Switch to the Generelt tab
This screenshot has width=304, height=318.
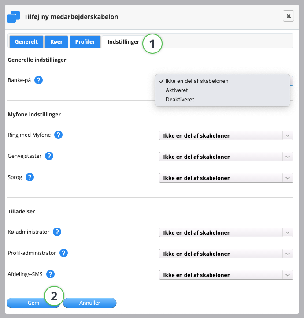click(x=26, y=41)
